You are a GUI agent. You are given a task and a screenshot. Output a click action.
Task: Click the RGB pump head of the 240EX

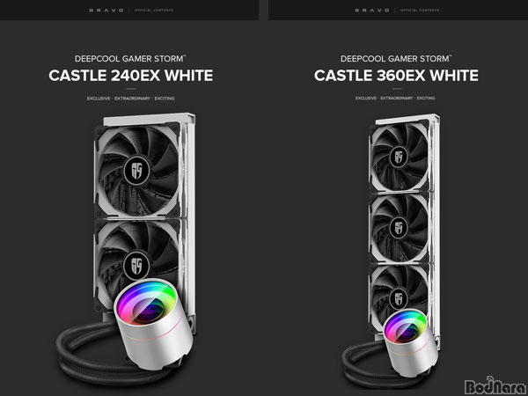click(x=152, y=323)
